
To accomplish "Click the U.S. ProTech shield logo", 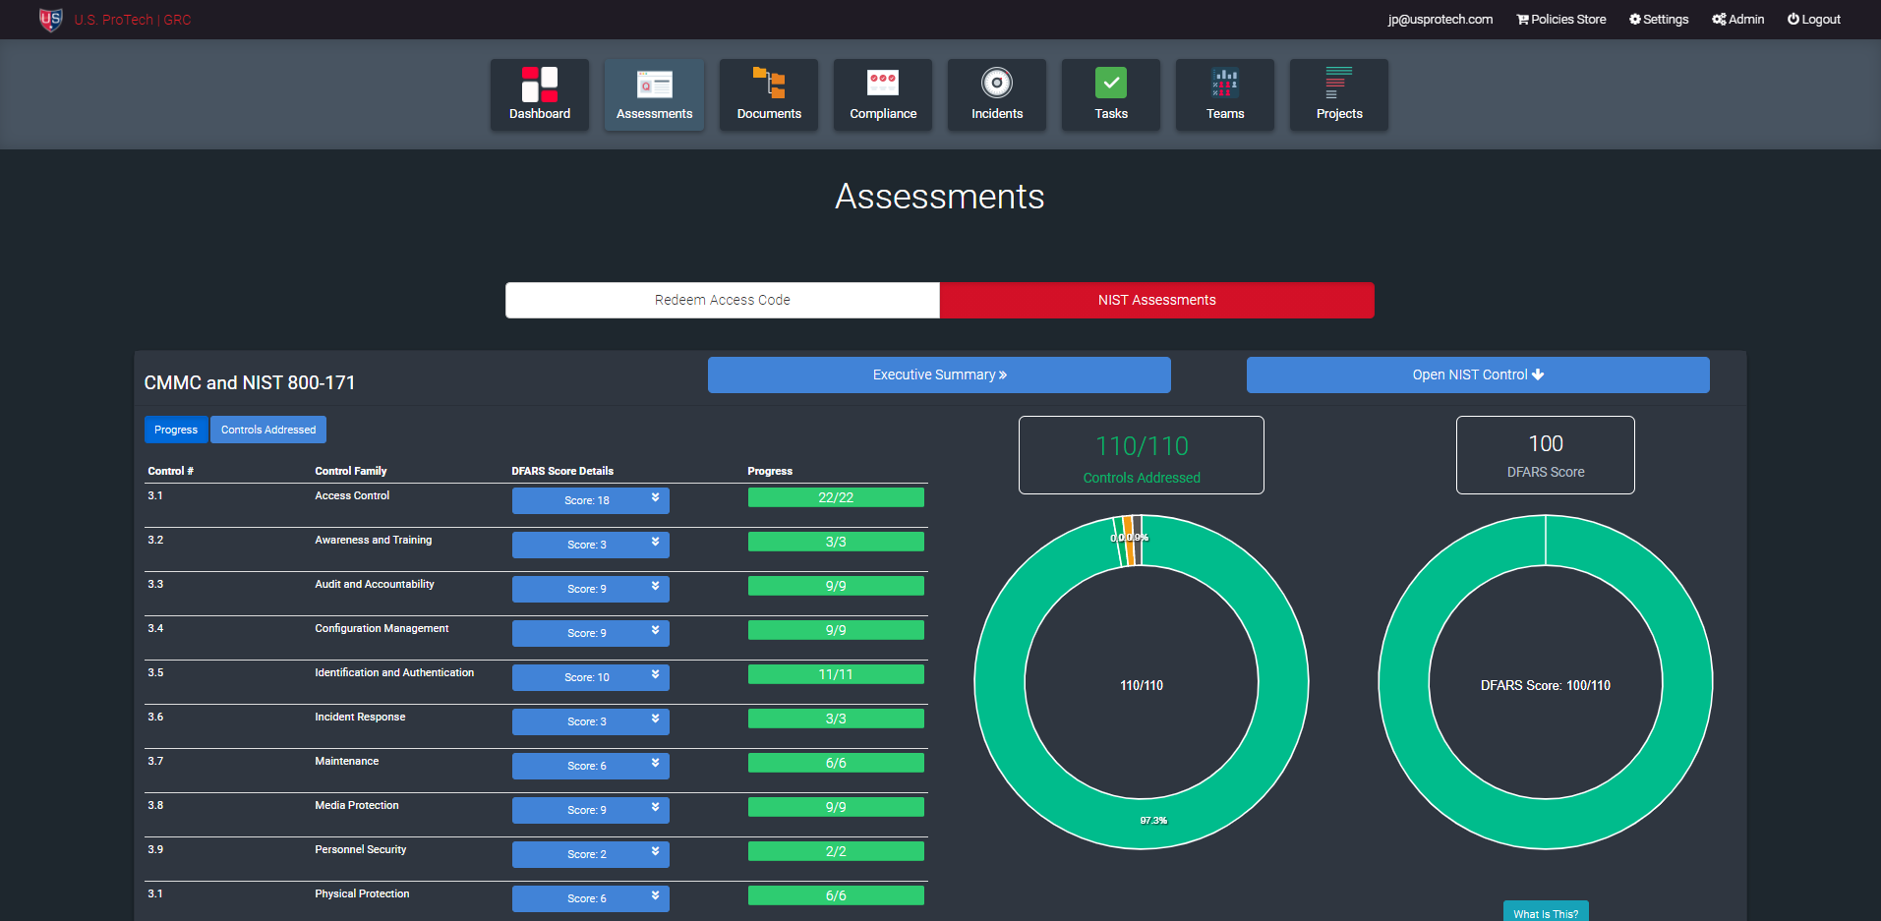I will tap(50, 19).
